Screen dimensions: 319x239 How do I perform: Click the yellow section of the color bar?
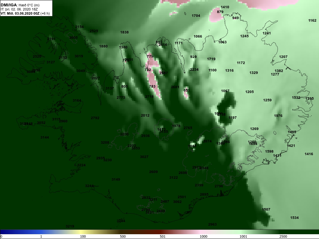pyautogui.click(x=81, y=232)
